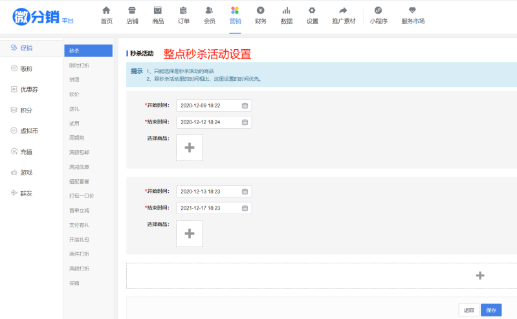Open calendar picker for second 开始时间
517x319 pixels.
[245, 192]
